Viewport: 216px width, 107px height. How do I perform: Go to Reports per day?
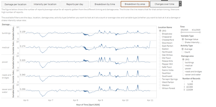click(x=75, y=4)
